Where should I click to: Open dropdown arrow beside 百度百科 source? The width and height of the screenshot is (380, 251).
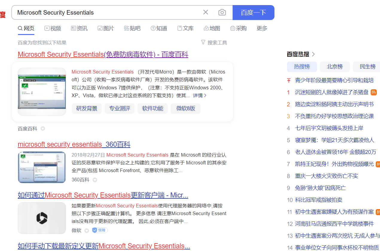(43, 129)
